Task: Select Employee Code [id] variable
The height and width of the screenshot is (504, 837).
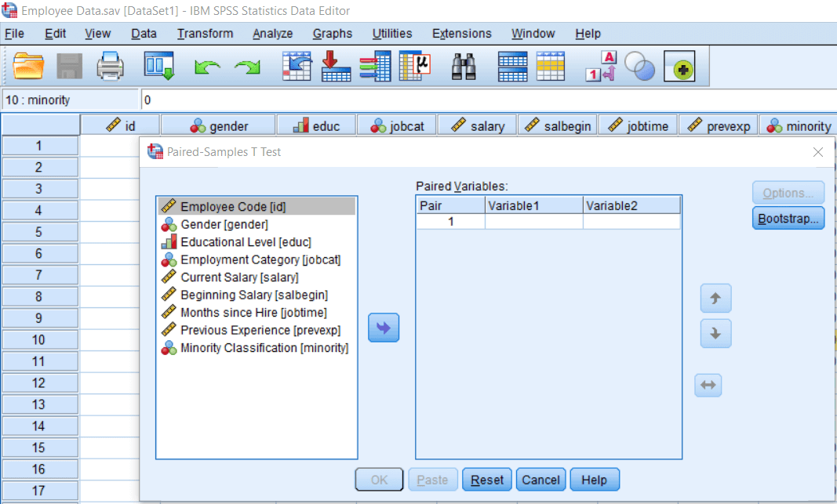Action: pos(257,206)
